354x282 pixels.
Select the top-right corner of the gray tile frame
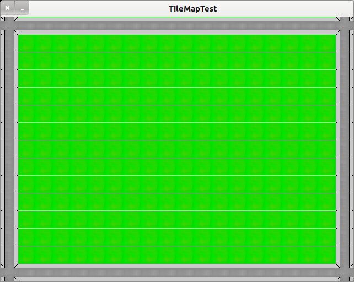[x=338, y=32]
